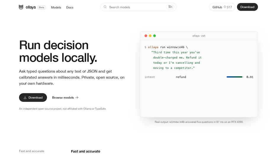Click the ollaya cat logo icon
The width and height of the screenshot is (277, 156).
[21, 7]
